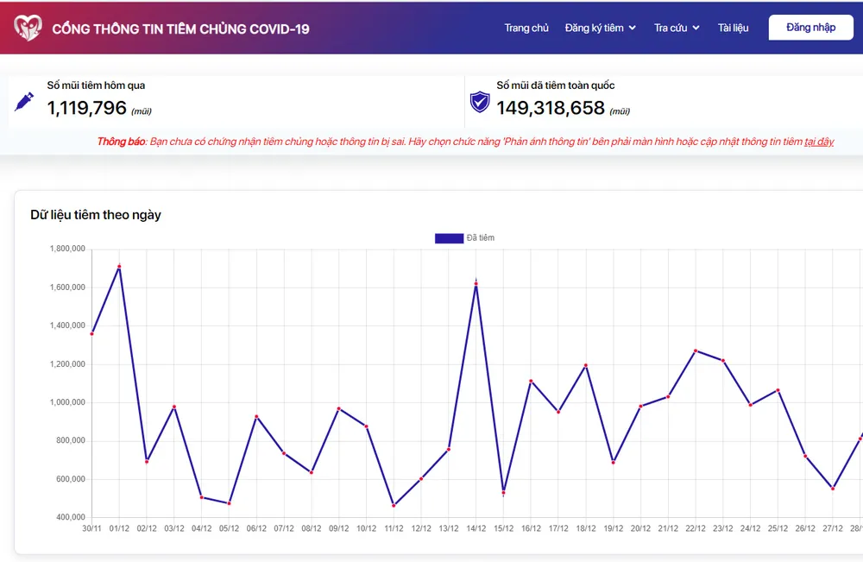Go to 'Trang chủ' in navigation
This screenshot has width=863, height=562.
[526, 28]
